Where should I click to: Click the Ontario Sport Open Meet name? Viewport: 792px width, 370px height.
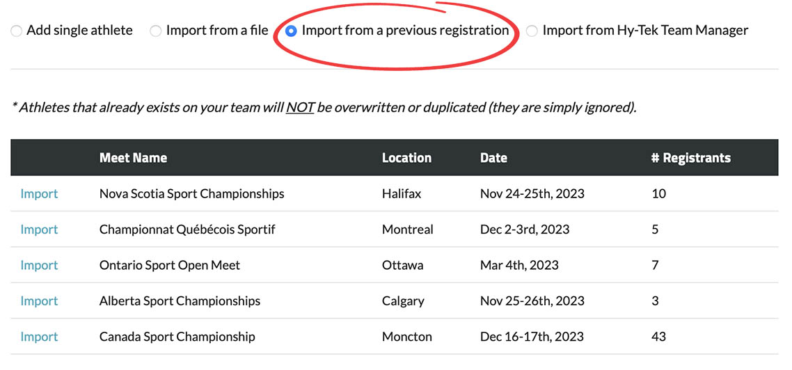point(170,265)
